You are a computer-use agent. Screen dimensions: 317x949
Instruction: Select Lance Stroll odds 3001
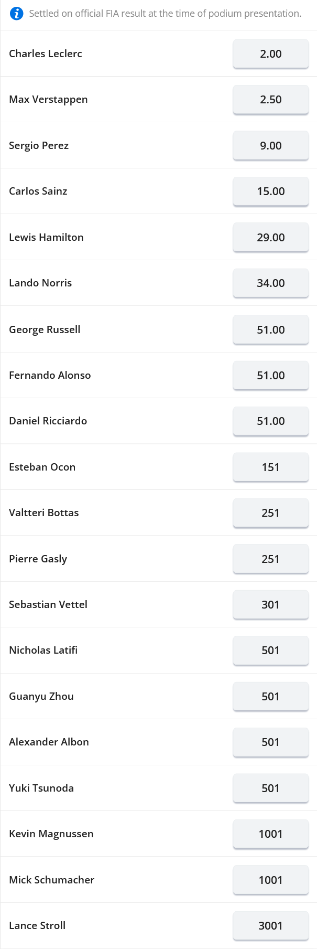(270, 926)
